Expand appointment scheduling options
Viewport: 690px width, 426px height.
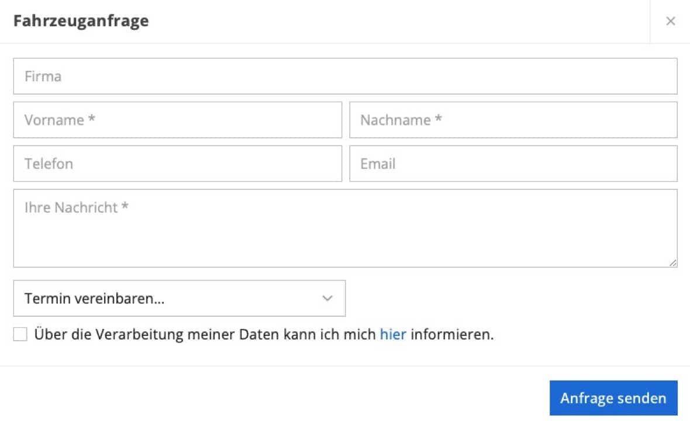[x=180, y=298]
